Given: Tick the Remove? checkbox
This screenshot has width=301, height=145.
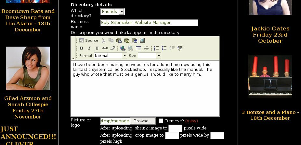Looking at the screenshot, I should 161,121.
